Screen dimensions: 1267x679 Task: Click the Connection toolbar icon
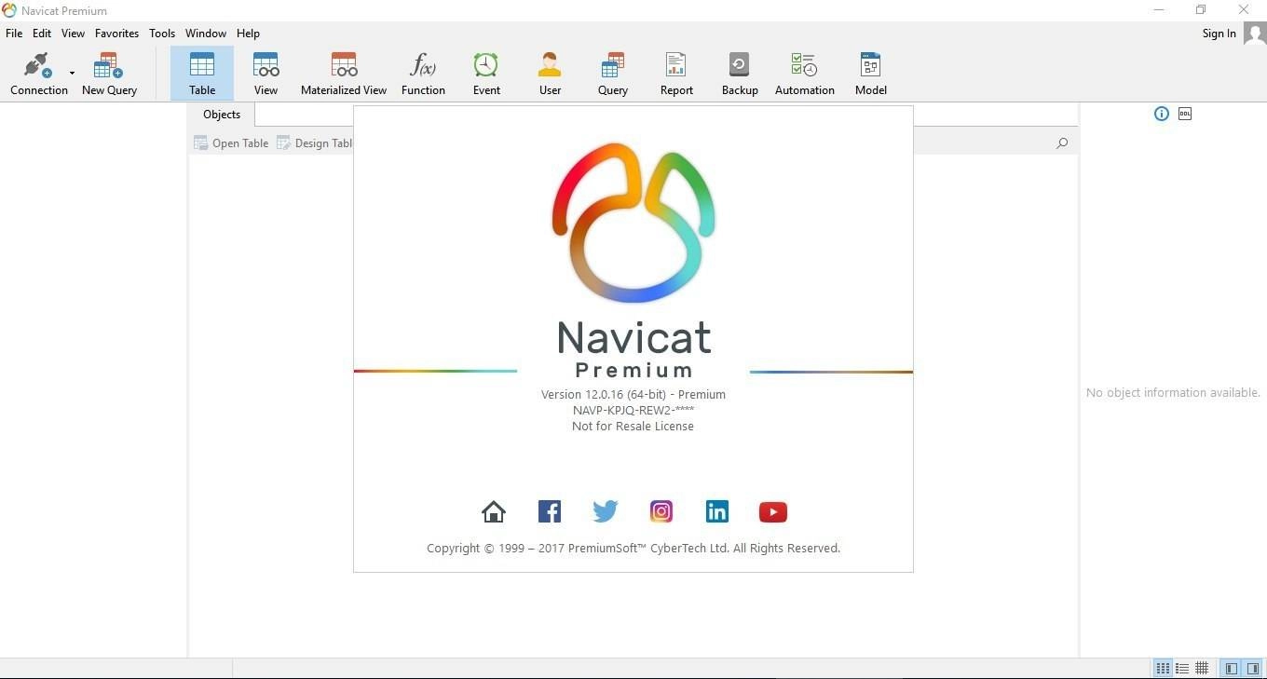(x=38, y=74)
